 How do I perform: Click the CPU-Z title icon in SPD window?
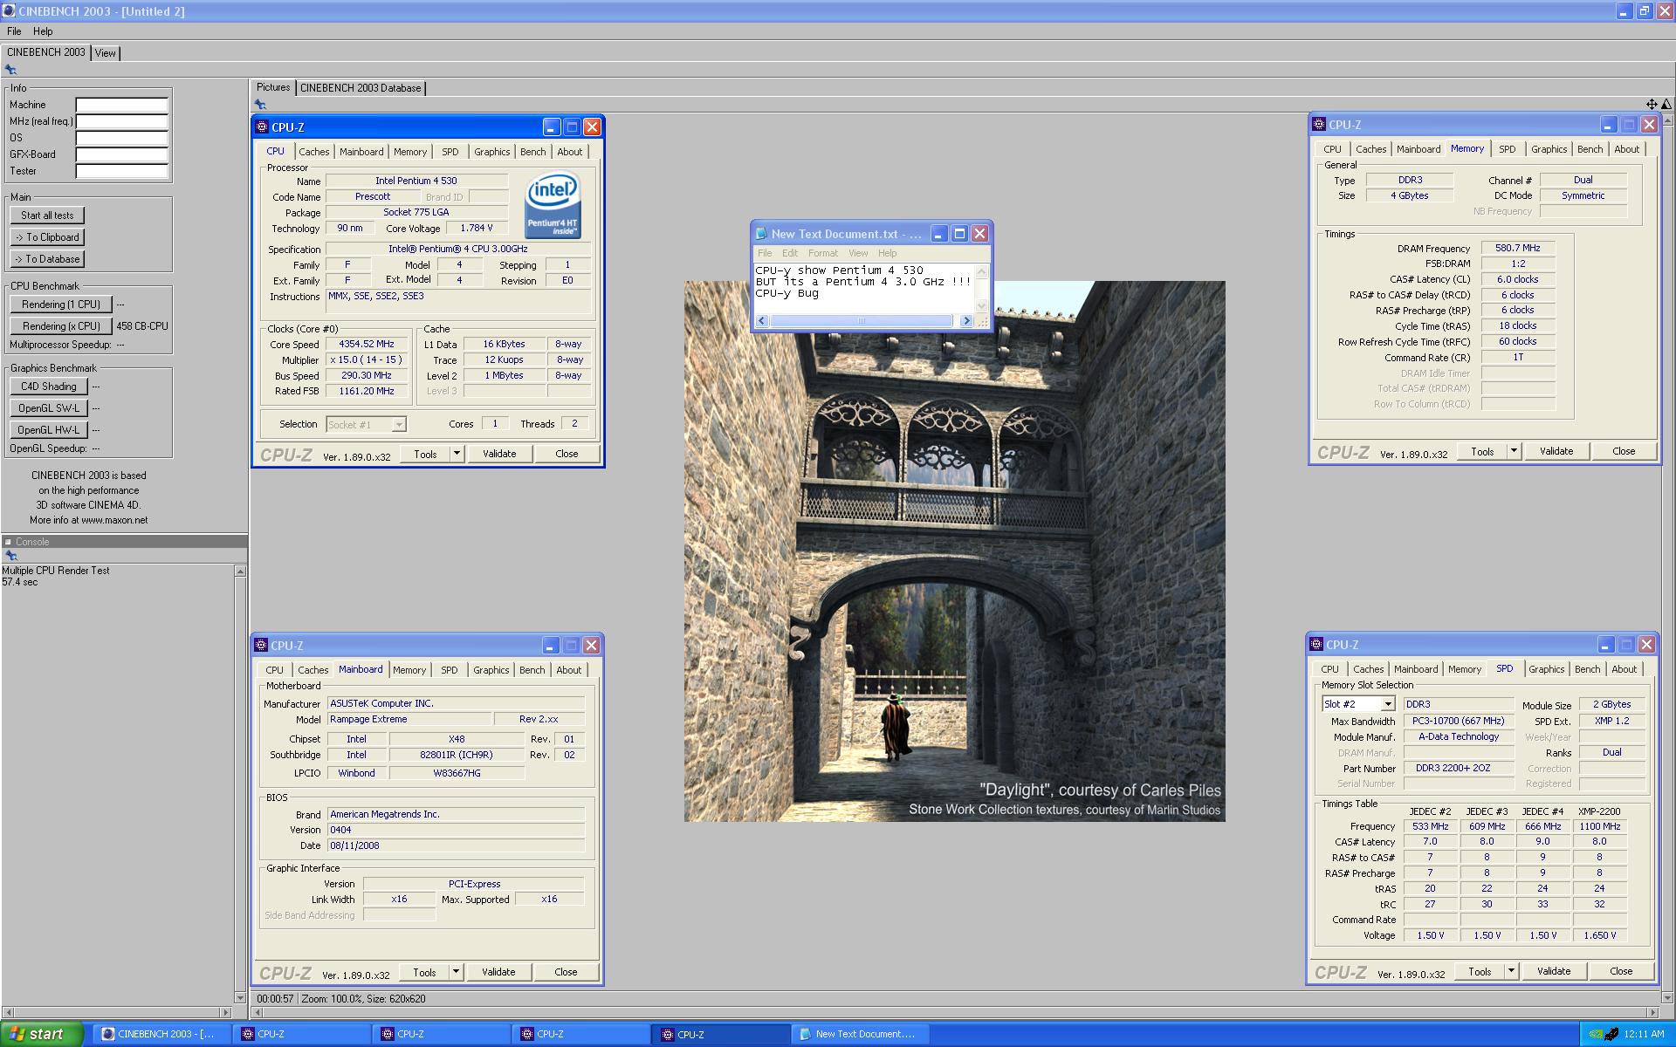coord(1317,645)
